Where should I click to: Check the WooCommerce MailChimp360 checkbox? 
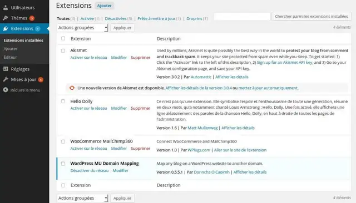pos(63,141)
